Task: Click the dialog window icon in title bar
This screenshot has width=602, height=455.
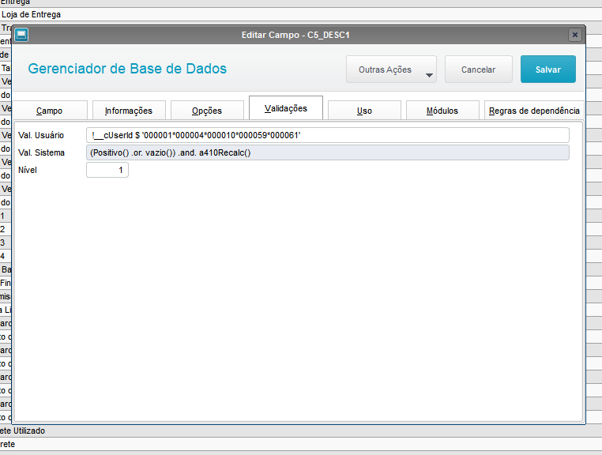Action: (21, 35)
